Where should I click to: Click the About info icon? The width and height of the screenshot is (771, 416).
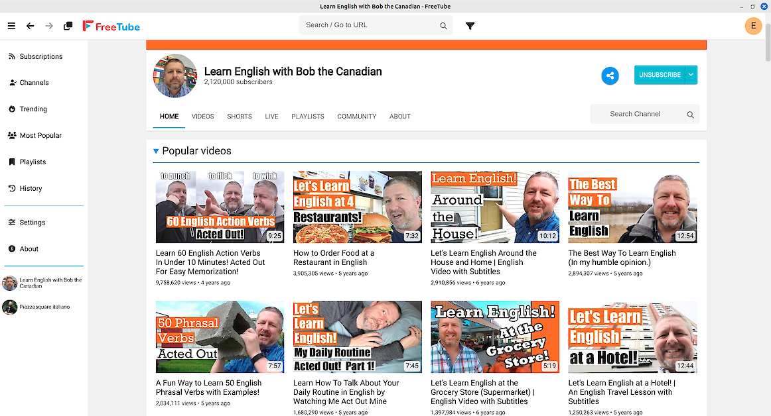click(12, 248)
